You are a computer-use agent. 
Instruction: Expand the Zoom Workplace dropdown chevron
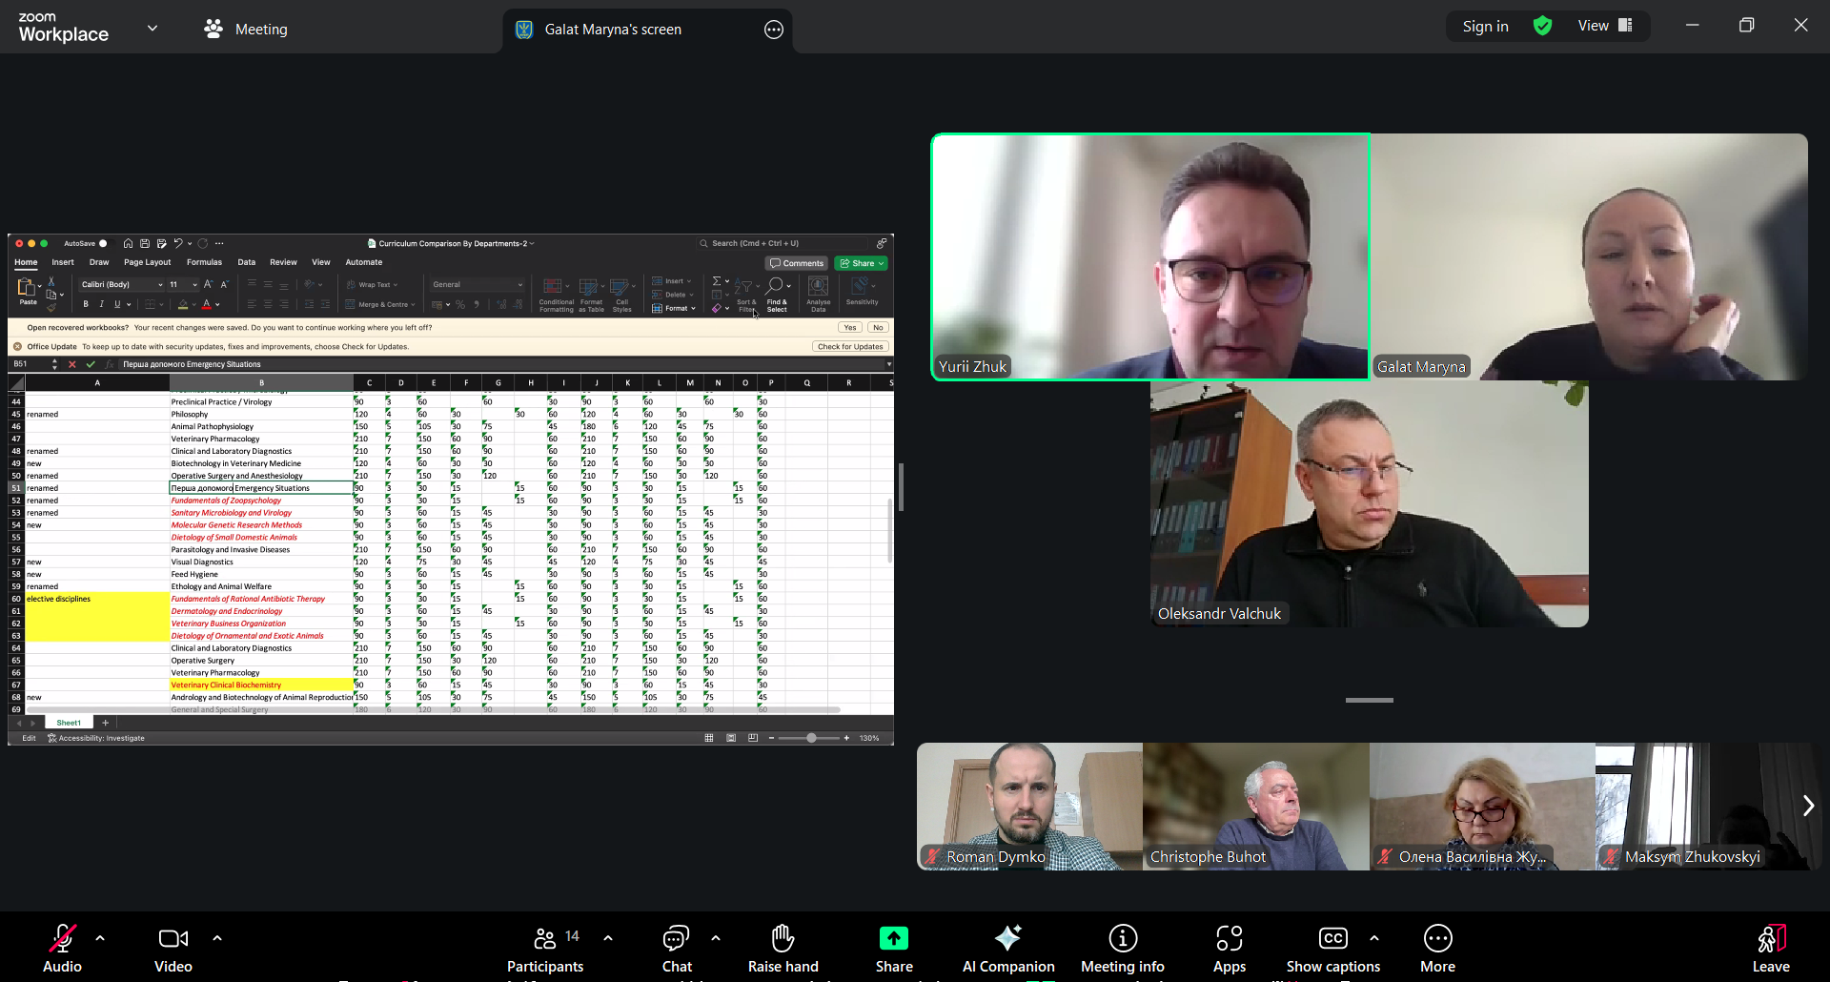pyautogui.click(x=152, y=29)
